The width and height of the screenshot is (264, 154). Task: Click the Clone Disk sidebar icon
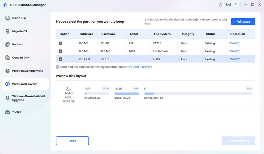click(x=7, y=18)
